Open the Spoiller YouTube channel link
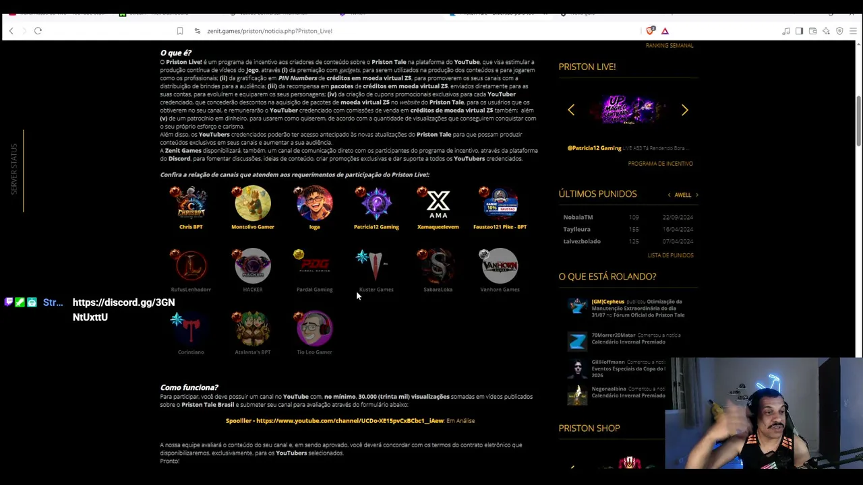 [334, 421]
